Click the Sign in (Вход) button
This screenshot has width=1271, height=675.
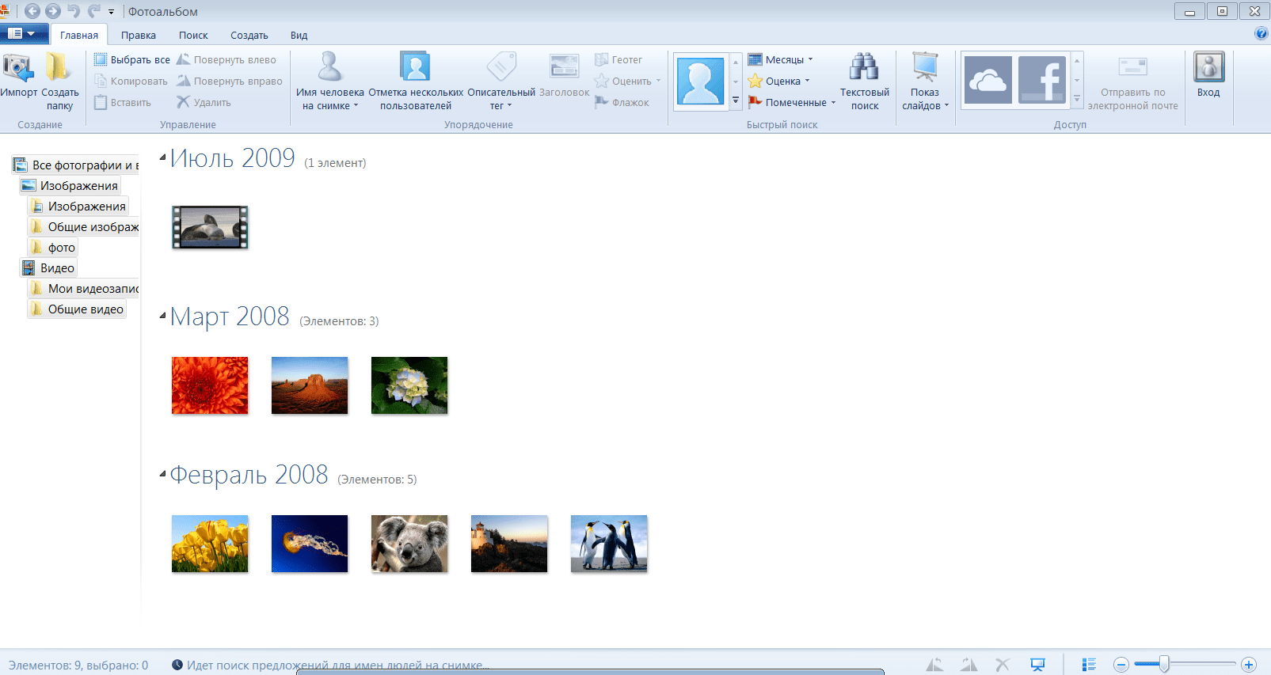point(1208,76)
